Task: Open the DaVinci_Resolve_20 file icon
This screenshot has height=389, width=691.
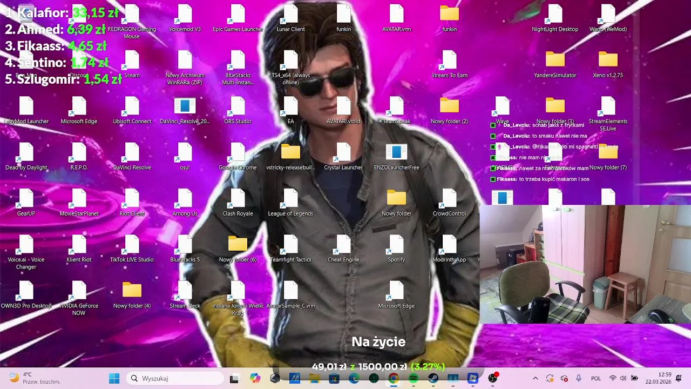Action: pyautogui.click(x=185, y=110)
